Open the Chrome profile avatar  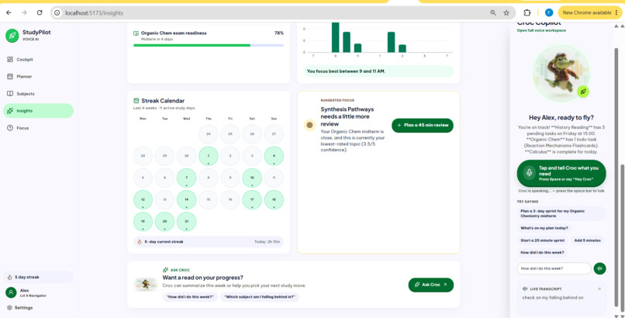click(549, 12)
